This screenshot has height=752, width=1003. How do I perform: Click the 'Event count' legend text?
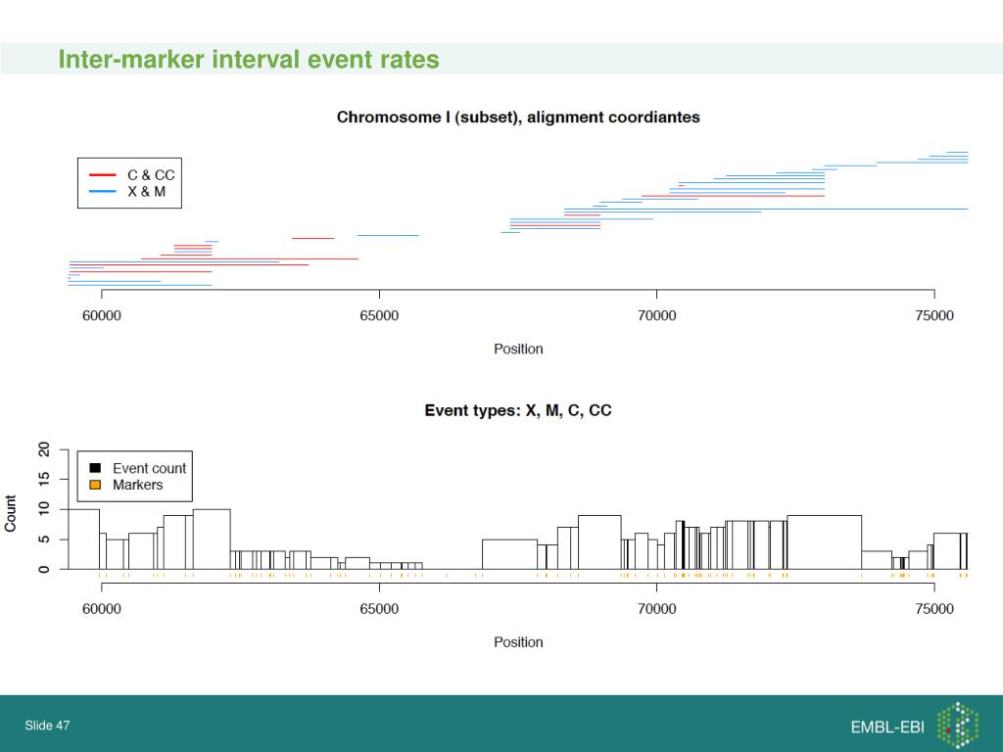coord(149,468)
